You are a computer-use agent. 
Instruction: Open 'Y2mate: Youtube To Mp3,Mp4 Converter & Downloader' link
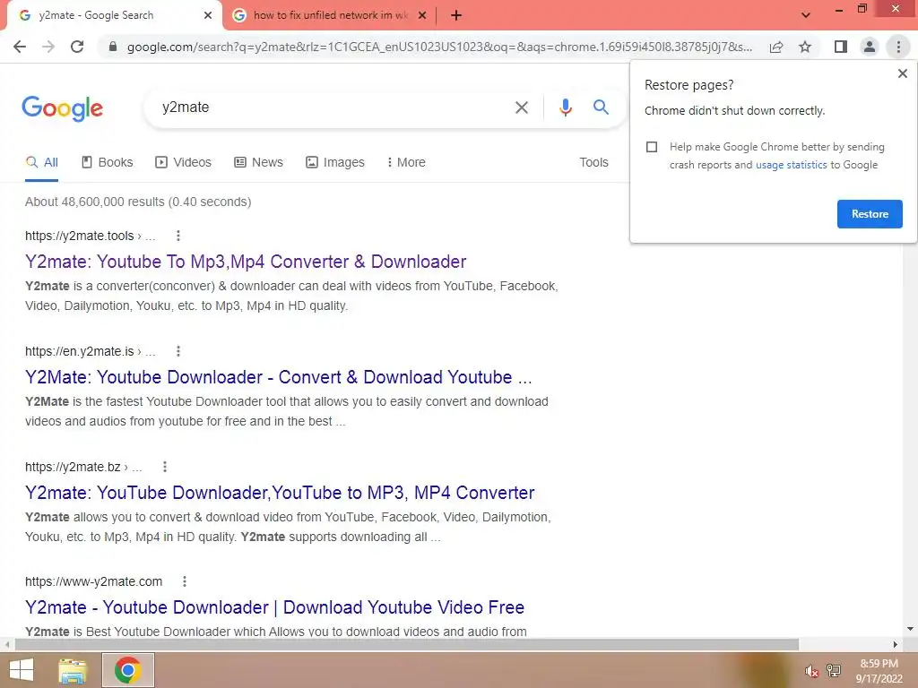[246, 262]
